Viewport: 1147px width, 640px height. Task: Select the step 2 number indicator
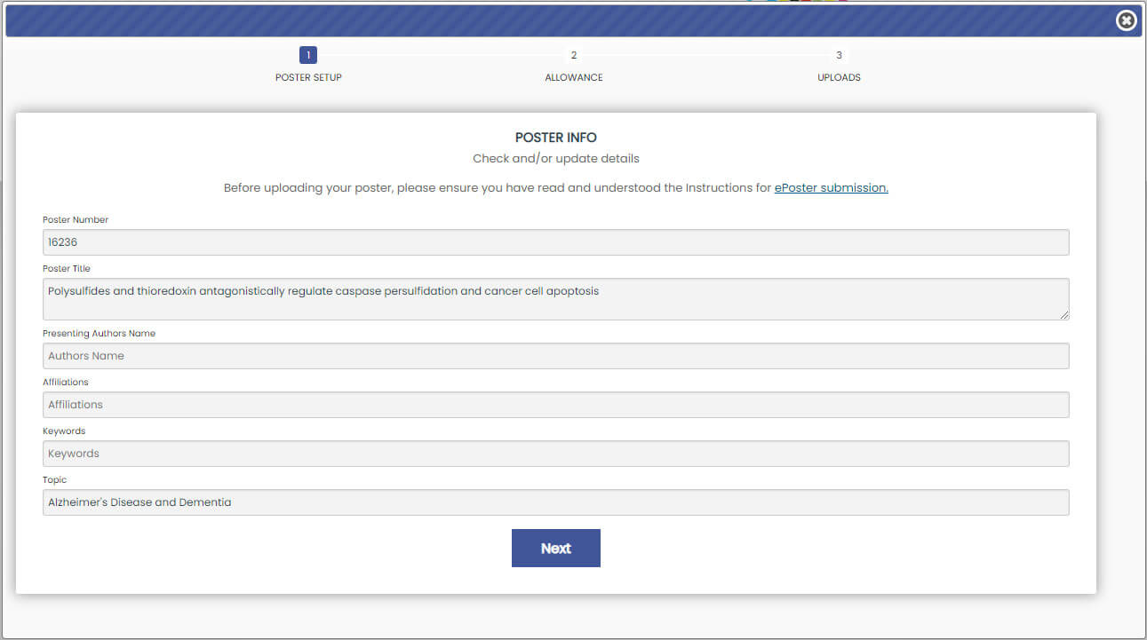click(x=574, y=55)
